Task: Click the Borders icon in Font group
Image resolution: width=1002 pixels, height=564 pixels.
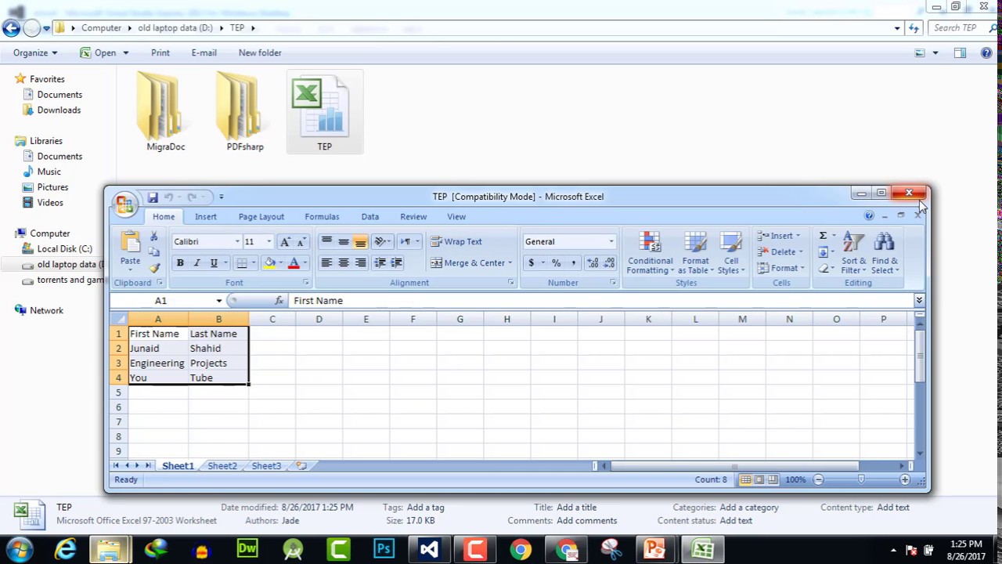Action: tap(242, 263)
